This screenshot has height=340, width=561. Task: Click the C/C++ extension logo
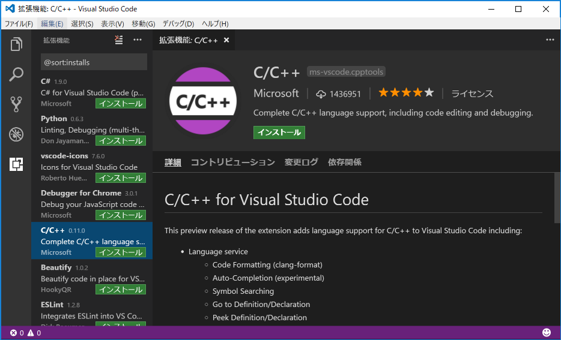(203, 101)
